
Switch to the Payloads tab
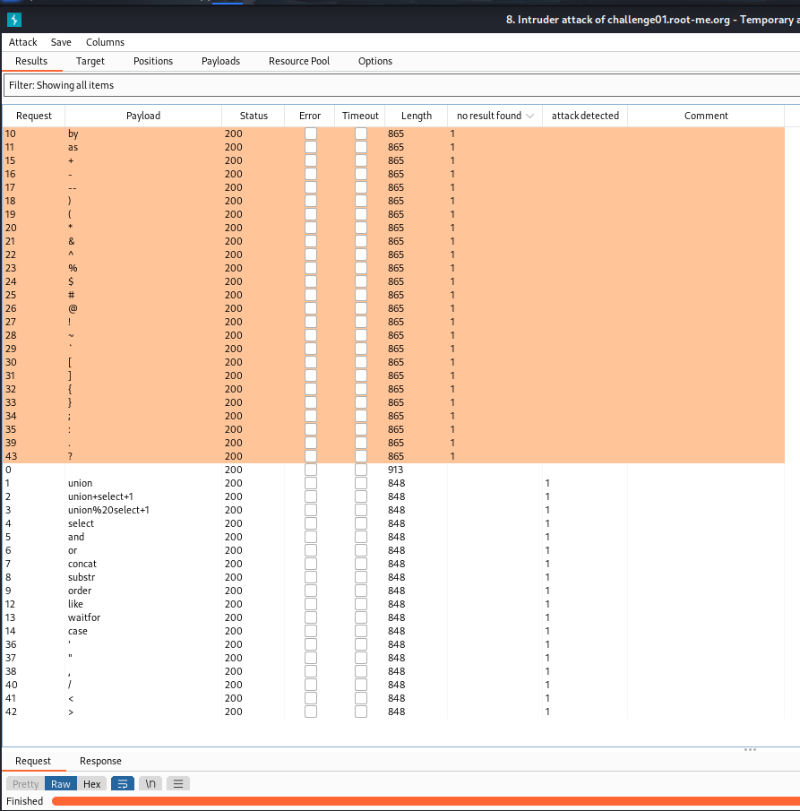click(x=220, y=61)
